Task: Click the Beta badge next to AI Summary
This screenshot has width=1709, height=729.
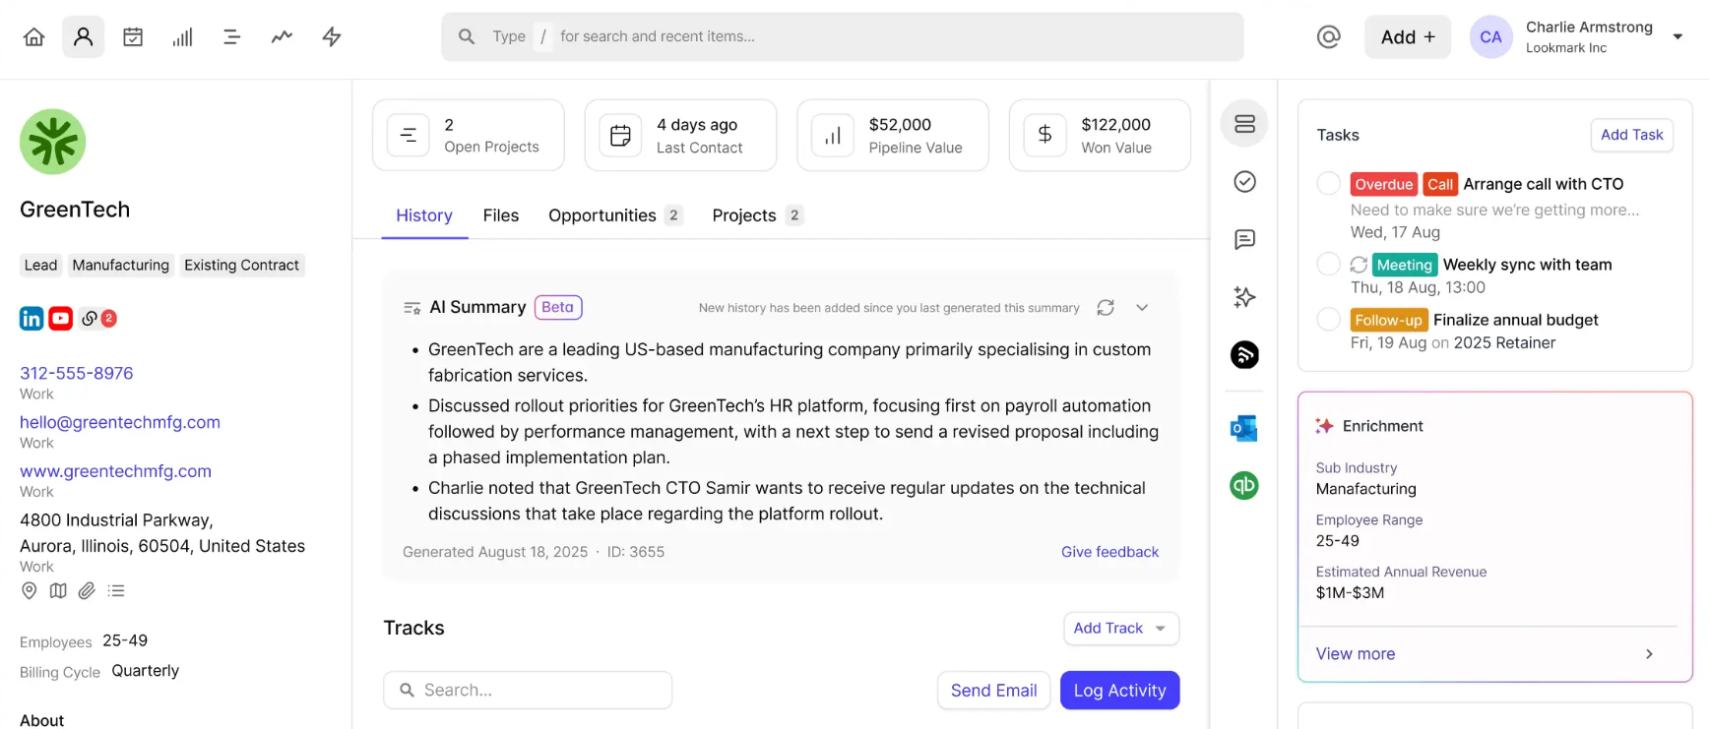Action: 558,307
